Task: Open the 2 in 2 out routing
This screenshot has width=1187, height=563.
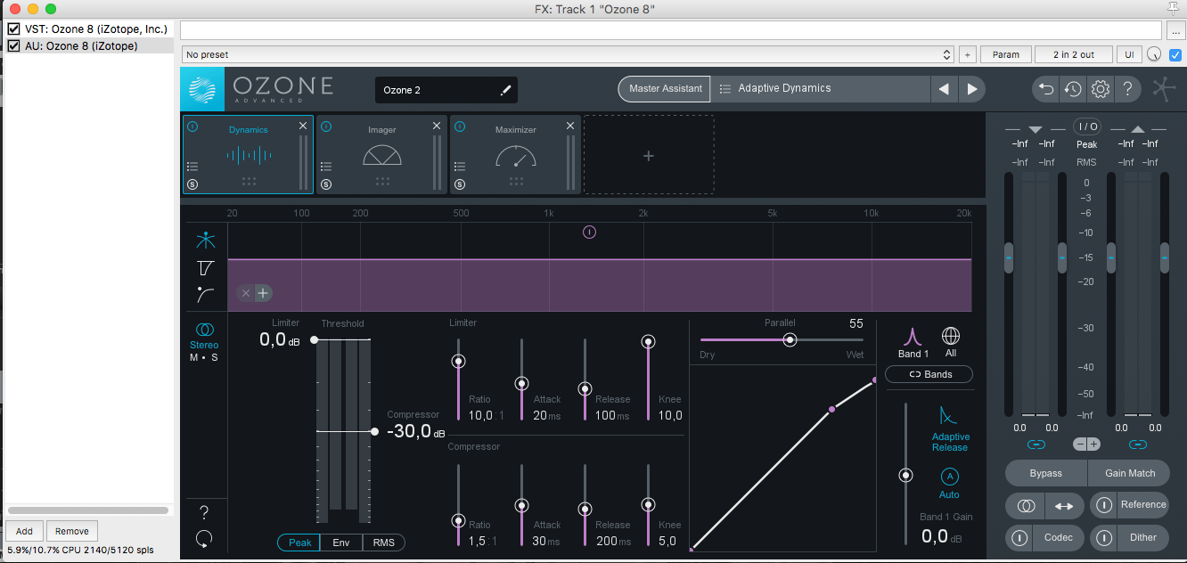Action: [x=1074, y=54]
